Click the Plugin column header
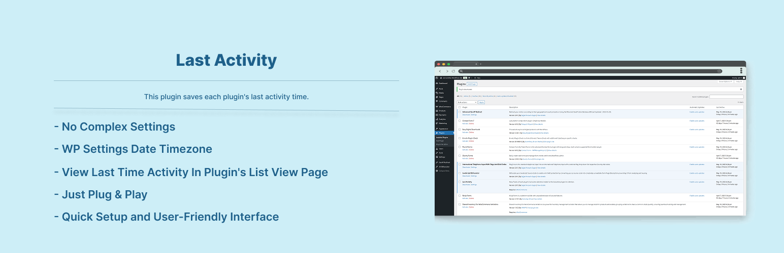 pos(465,107)
